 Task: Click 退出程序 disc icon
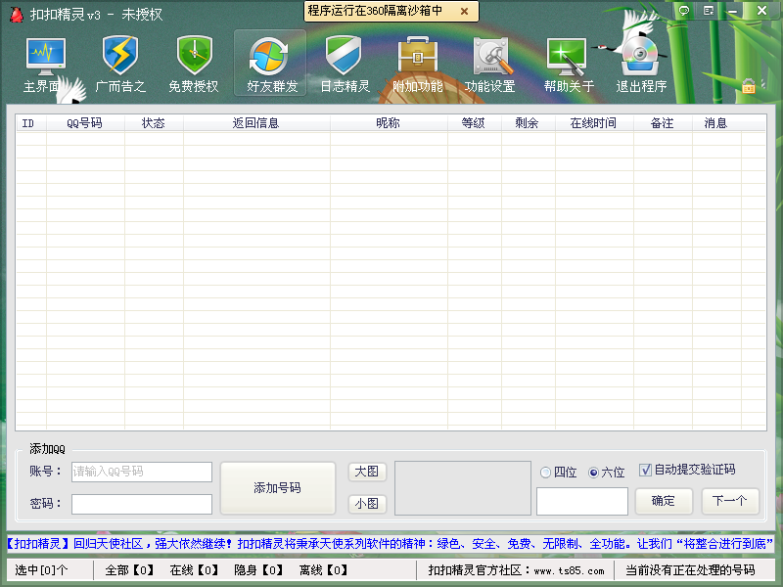click(641, 64)
